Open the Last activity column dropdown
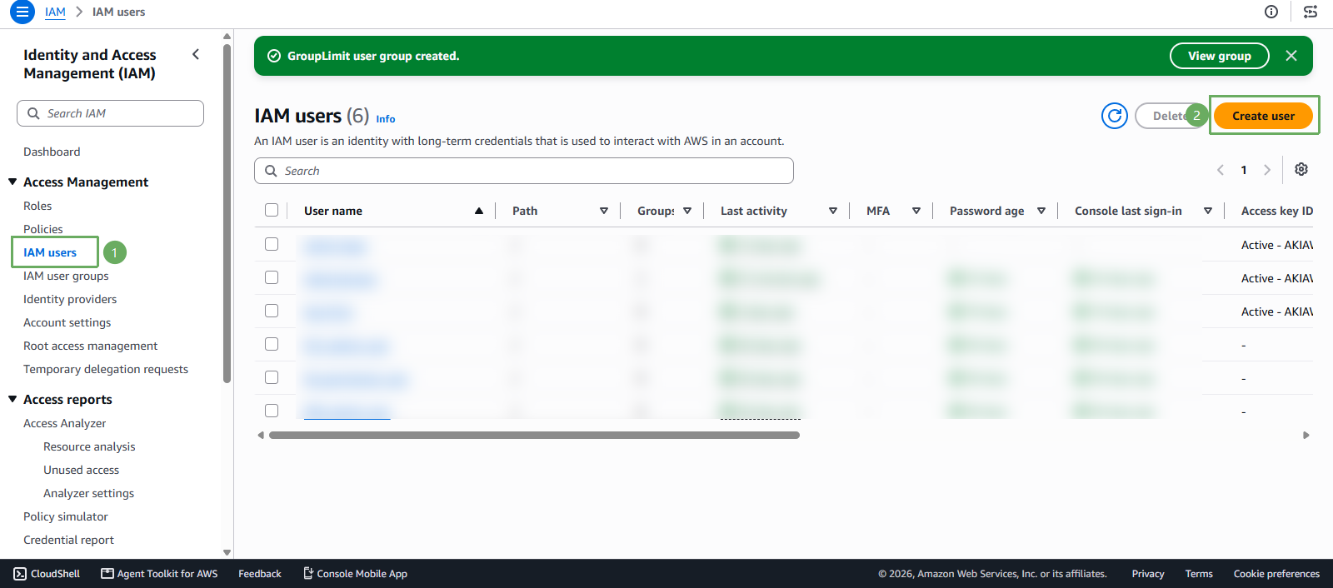This screenshot has height=588, width=1333. 833,211
